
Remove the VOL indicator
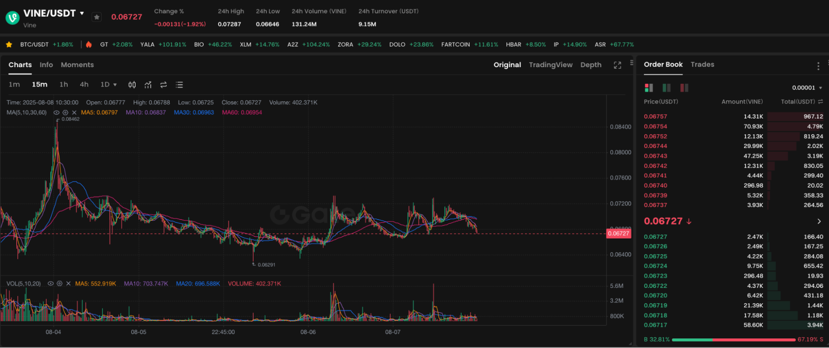click(68, 284)
